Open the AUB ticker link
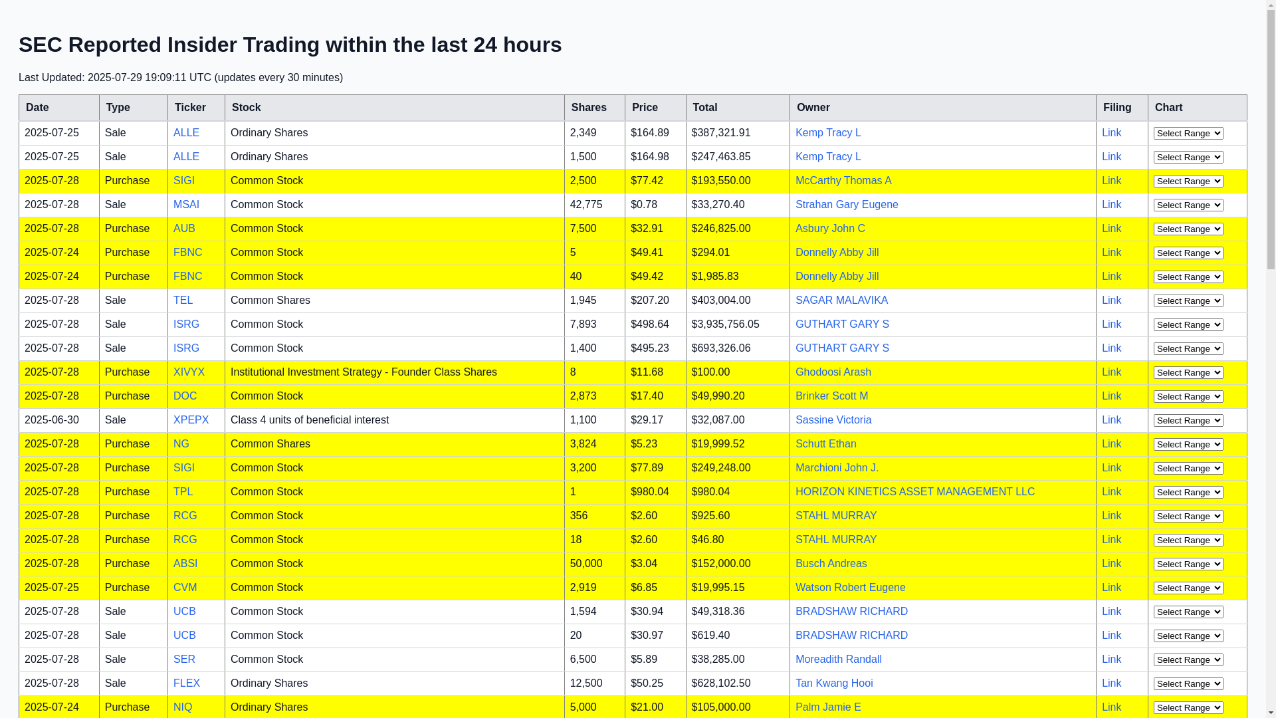The image size is (1276, 718). (x=184, y=229)
